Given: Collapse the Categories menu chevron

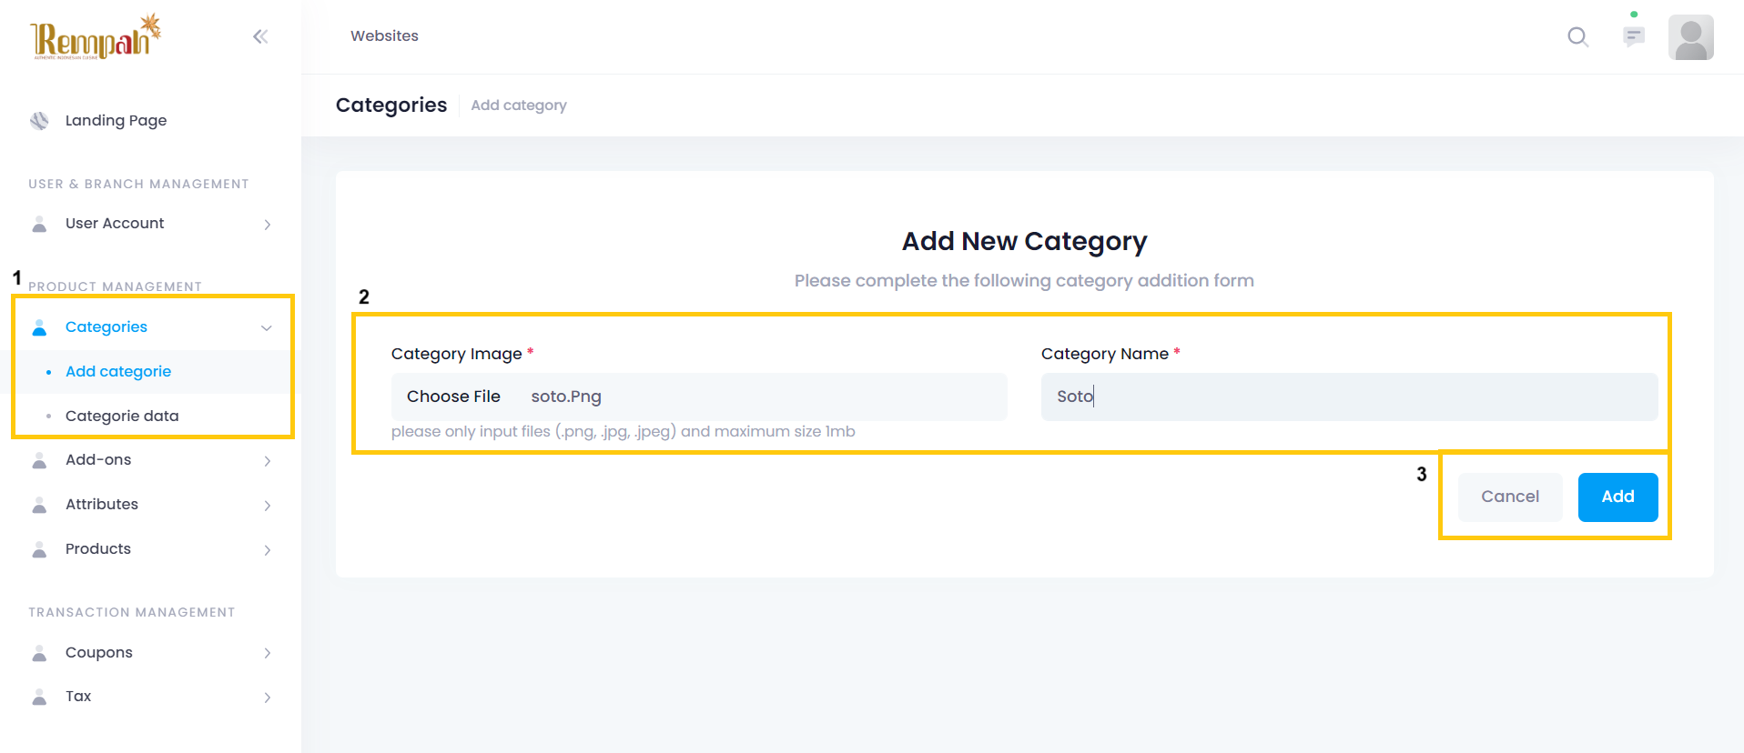Looking at the screenshot, I should [x=267, y=327].
